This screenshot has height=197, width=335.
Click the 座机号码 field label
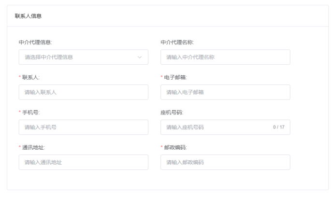(172, 113)
